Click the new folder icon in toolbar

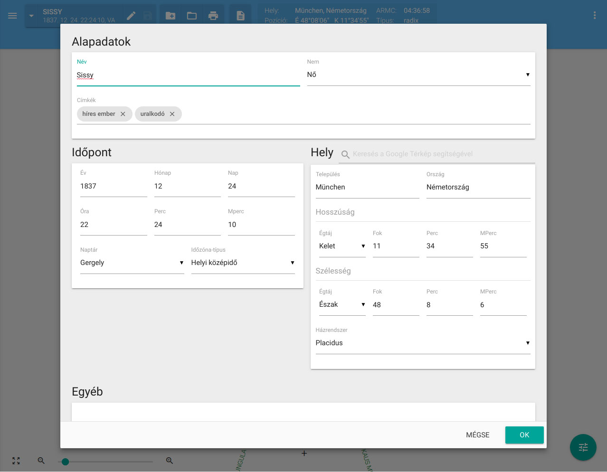tap(171, 16)
